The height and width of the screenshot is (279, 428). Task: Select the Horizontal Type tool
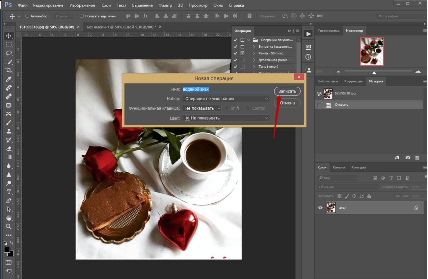(9, 192)
